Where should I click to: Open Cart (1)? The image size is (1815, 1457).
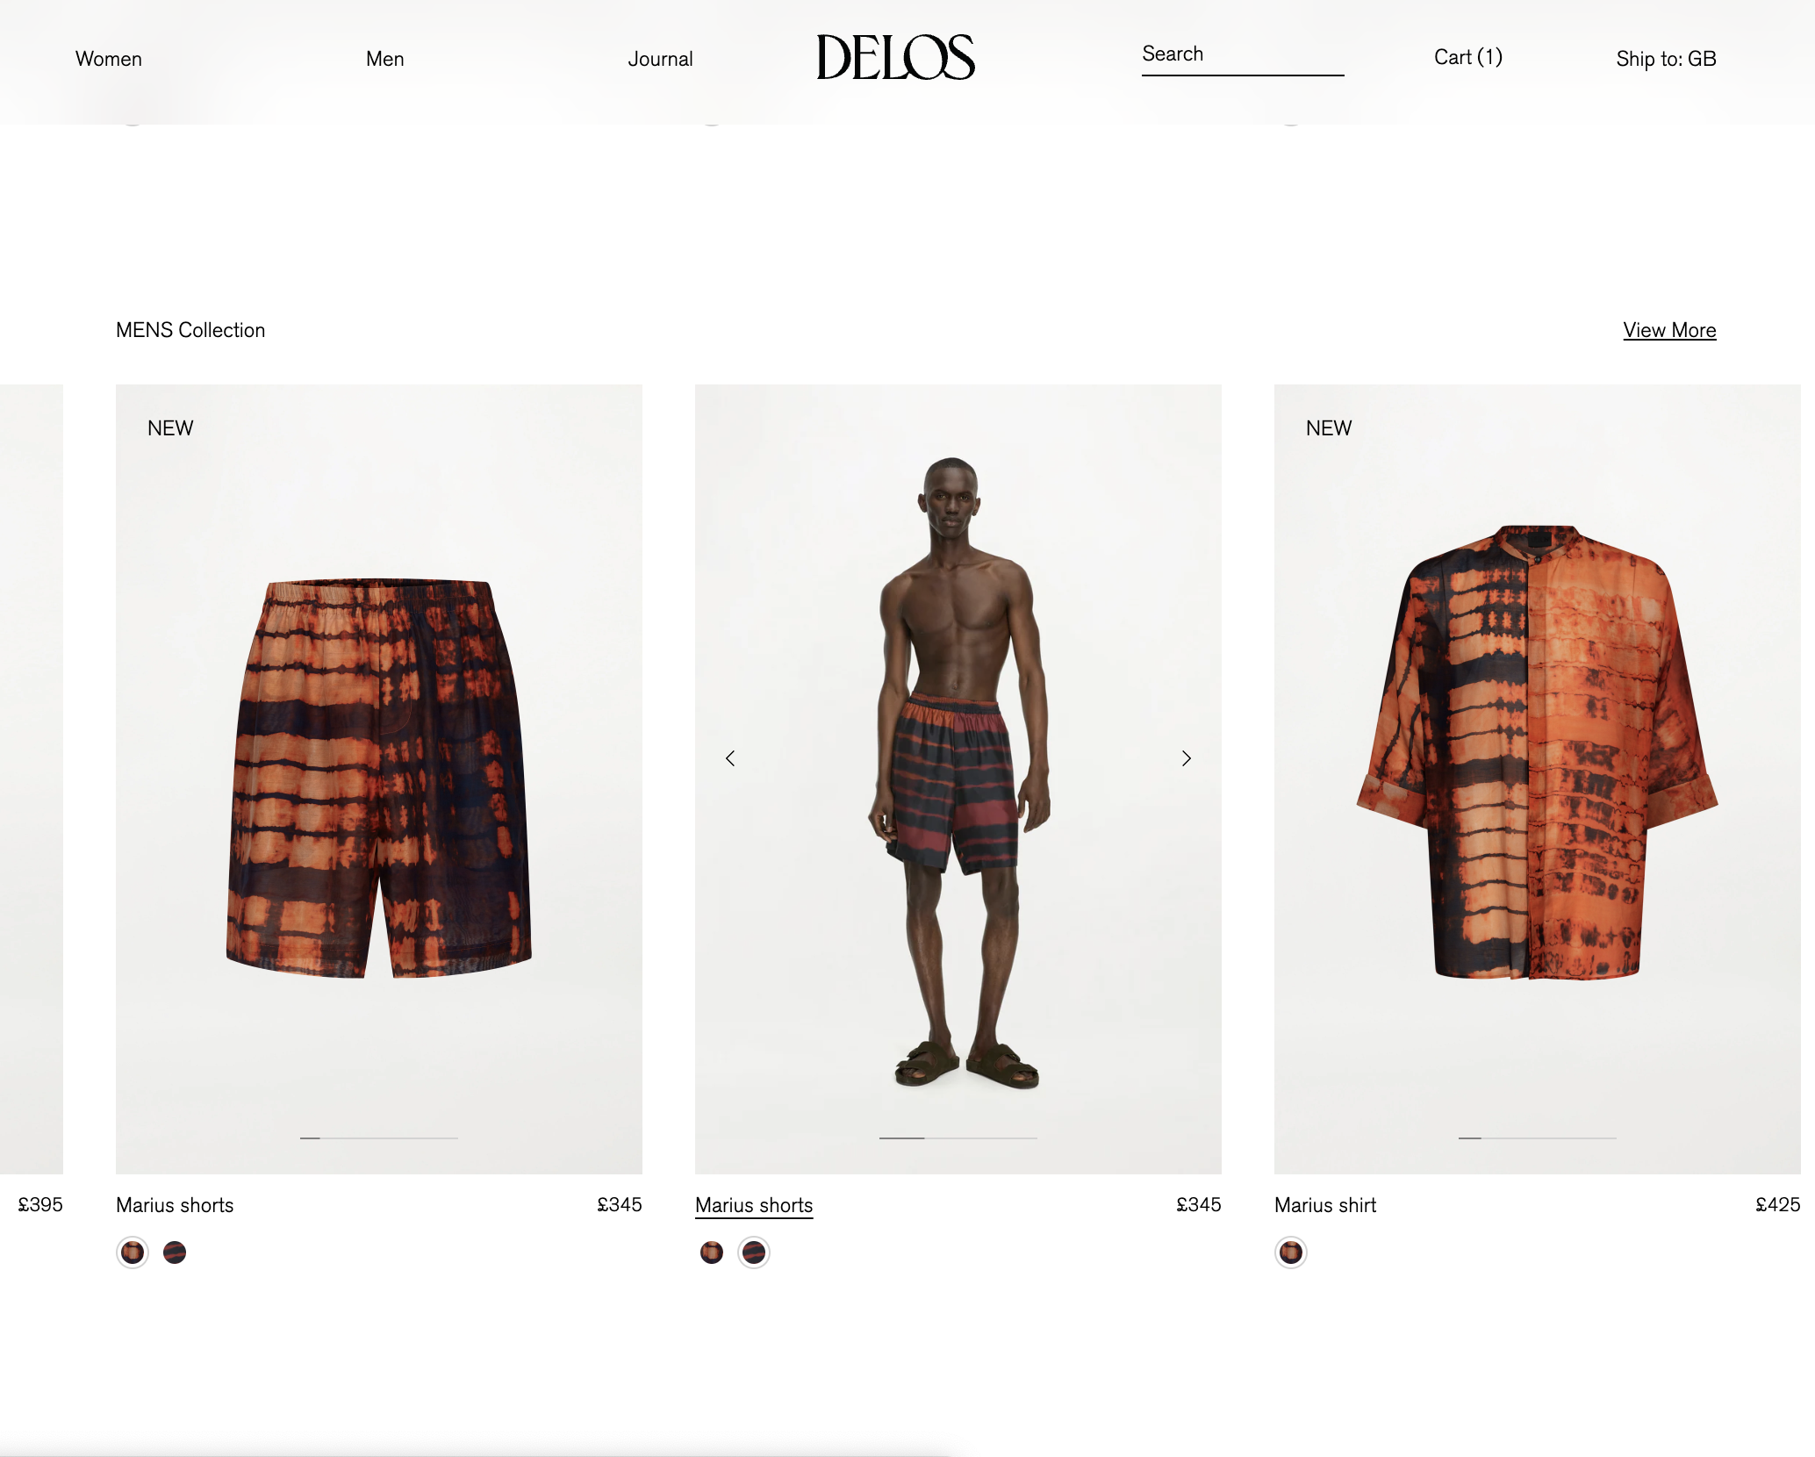click(x=1468, y=57)
